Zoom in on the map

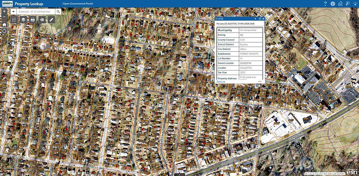(x=4, y=11)
